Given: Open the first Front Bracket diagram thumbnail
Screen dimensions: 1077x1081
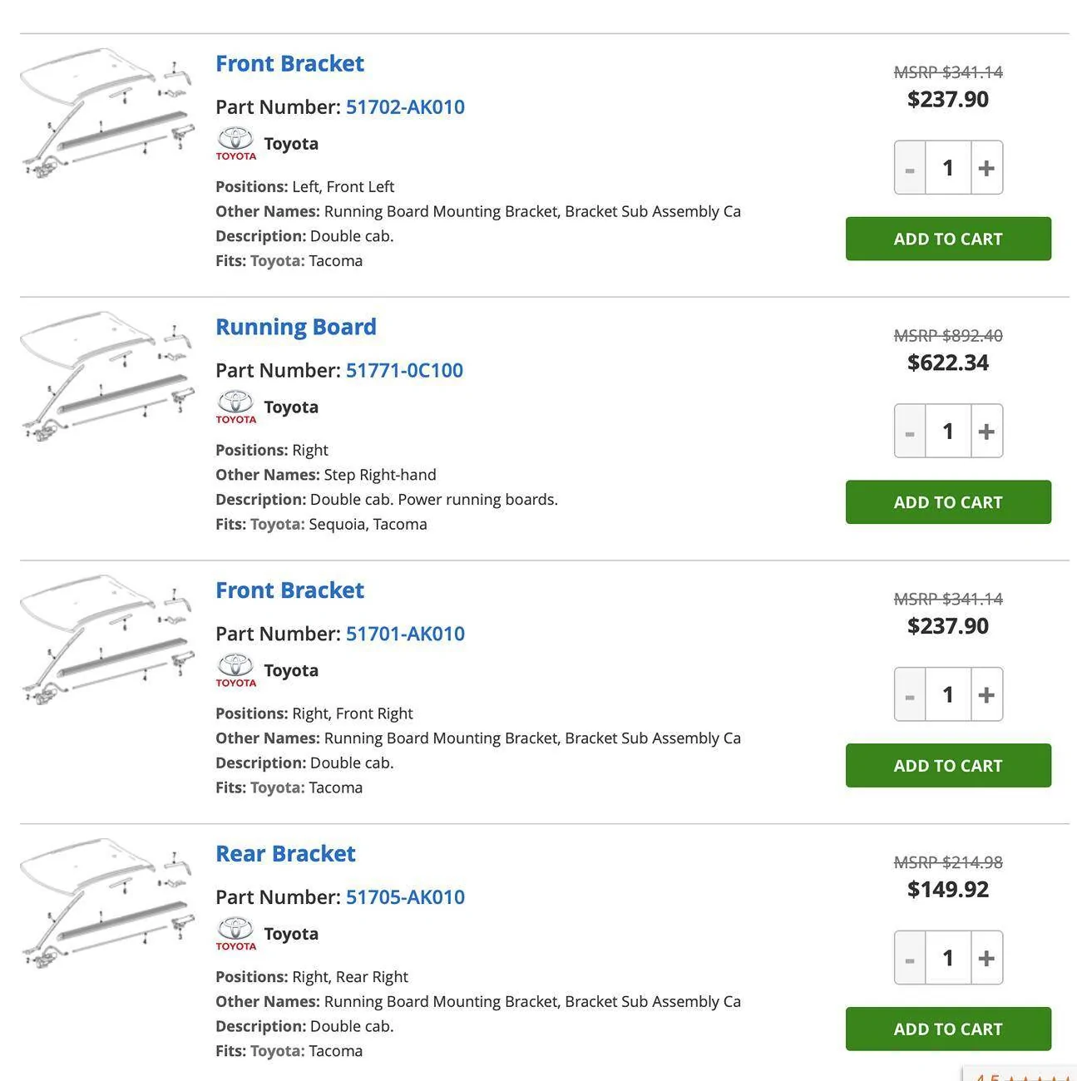Looking at the screenshot, I should pyautogui.click(x=106, y=112).
